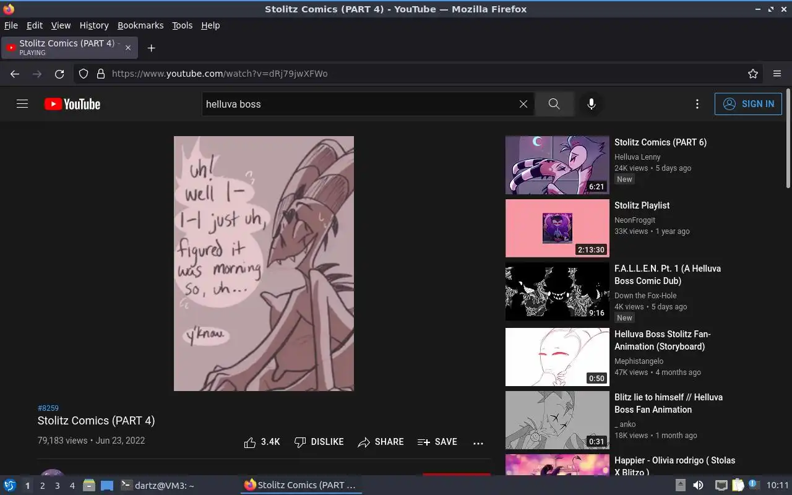792x495 pixels.
Task: Close the Stolitz Comics tab
Action: [x=128, y=48]
